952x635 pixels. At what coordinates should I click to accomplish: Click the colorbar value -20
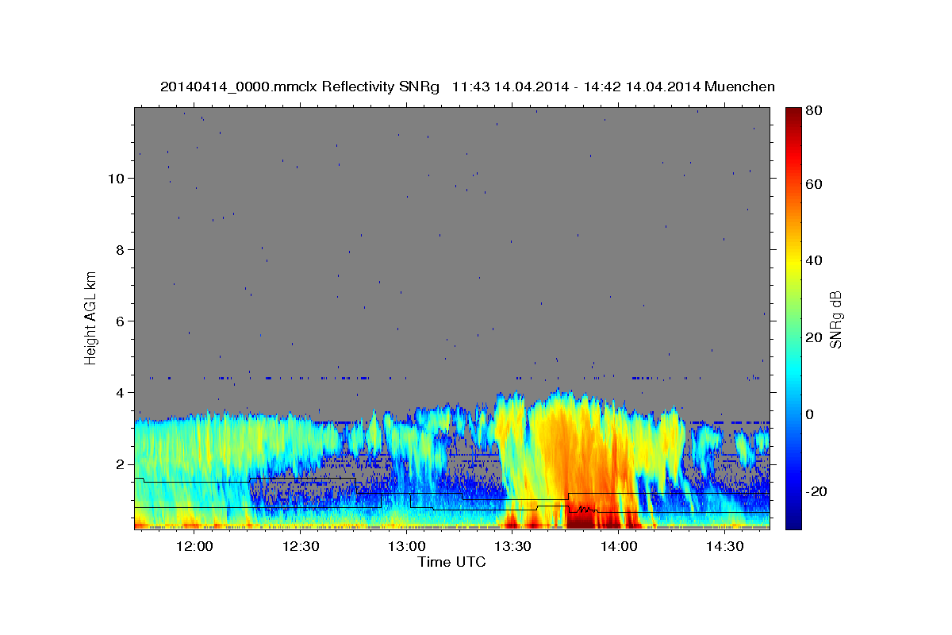tap(818, 491)
